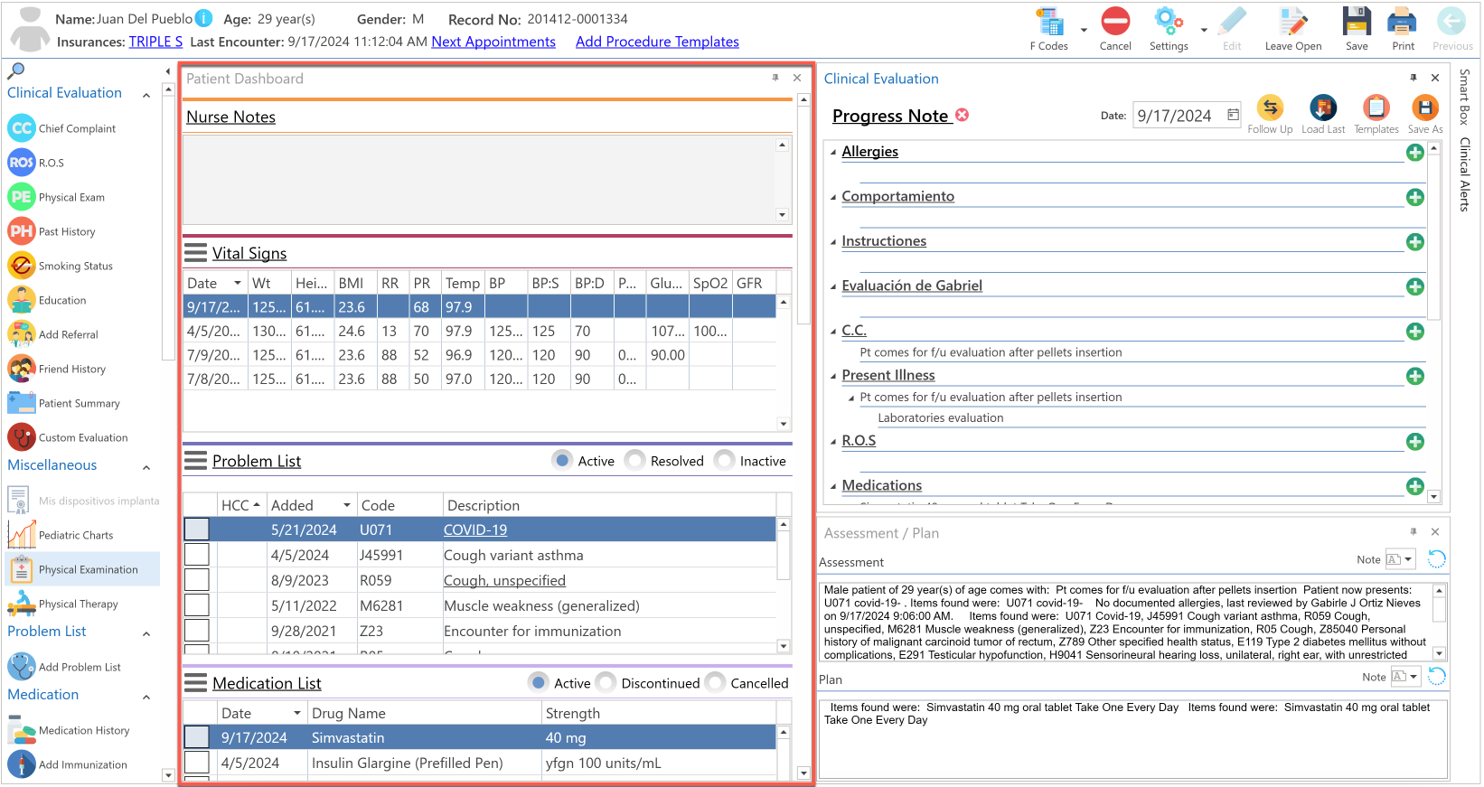Open Pediatric Charts sidebar item

(x=61, y=535)
